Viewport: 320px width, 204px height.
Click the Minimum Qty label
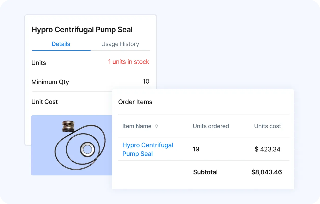50,82
